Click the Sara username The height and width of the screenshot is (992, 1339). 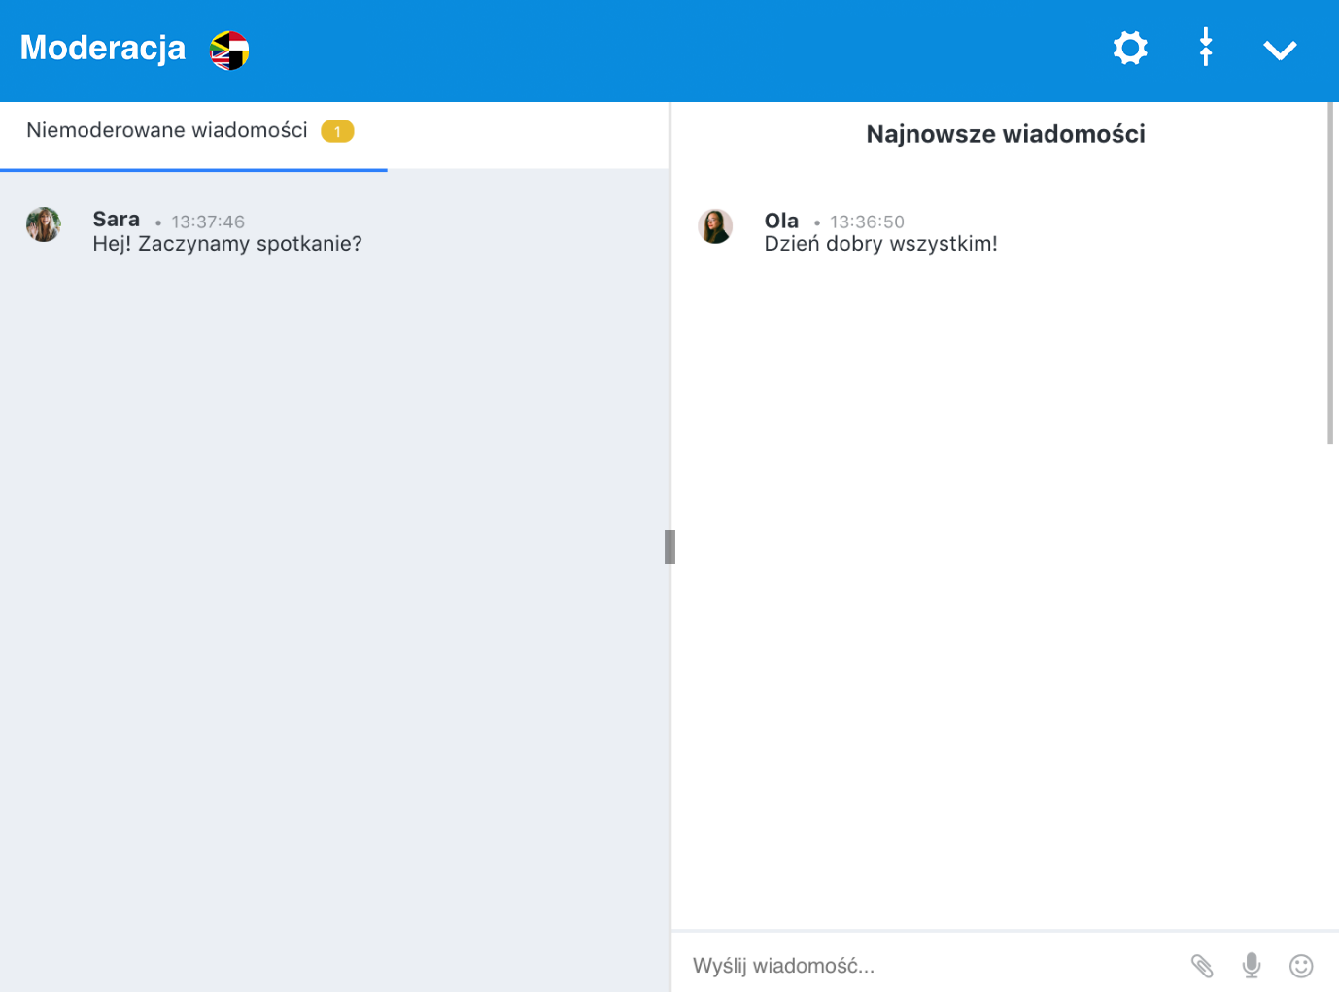point(117,220)
